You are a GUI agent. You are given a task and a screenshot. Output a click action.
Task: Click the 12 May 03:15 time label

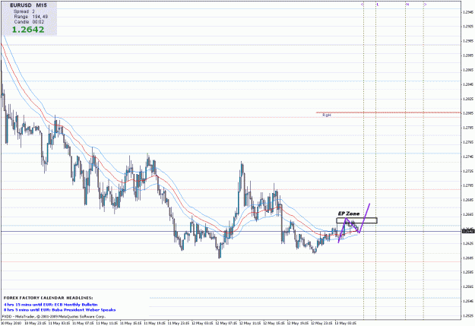202,323
